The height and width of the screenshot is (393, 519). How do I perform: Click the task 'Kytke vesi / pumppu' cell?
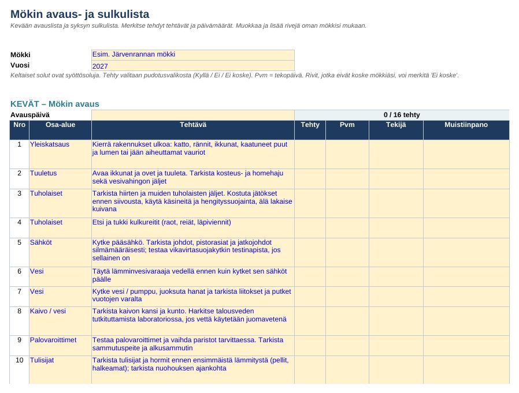point(193,297)
